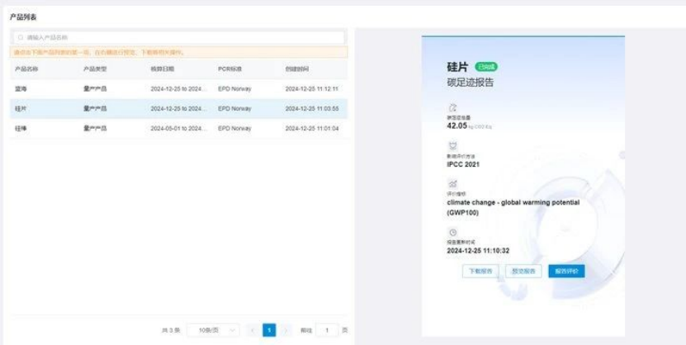The width and height of the screenshot is (686, 345).
Task: Click the report update time clock icon
Action: [452, 233]
